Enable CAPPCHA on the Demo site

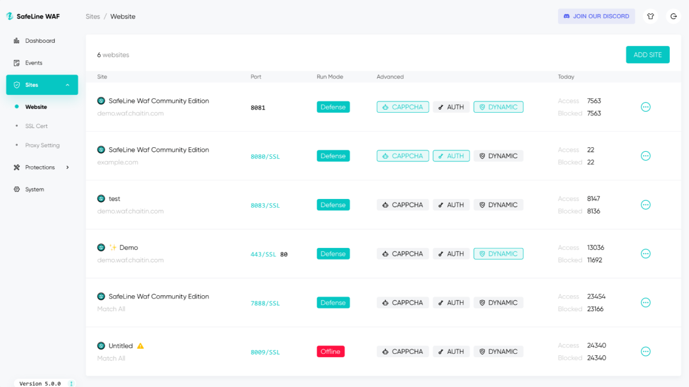(x=403, y=254)
